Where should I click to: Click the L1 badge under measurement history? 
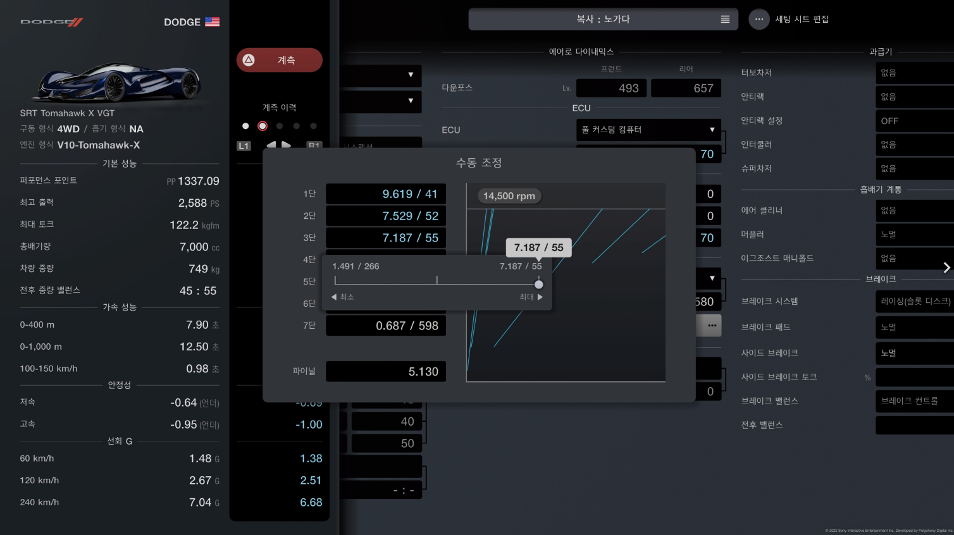(244, 146)
